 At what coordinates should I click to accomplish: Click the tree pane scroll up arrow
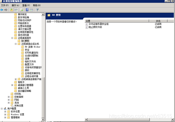(43, 14)
